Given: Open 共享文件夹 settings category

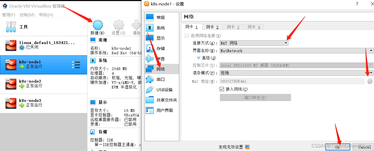Looking at the screenshot, I should click(162, 100).
